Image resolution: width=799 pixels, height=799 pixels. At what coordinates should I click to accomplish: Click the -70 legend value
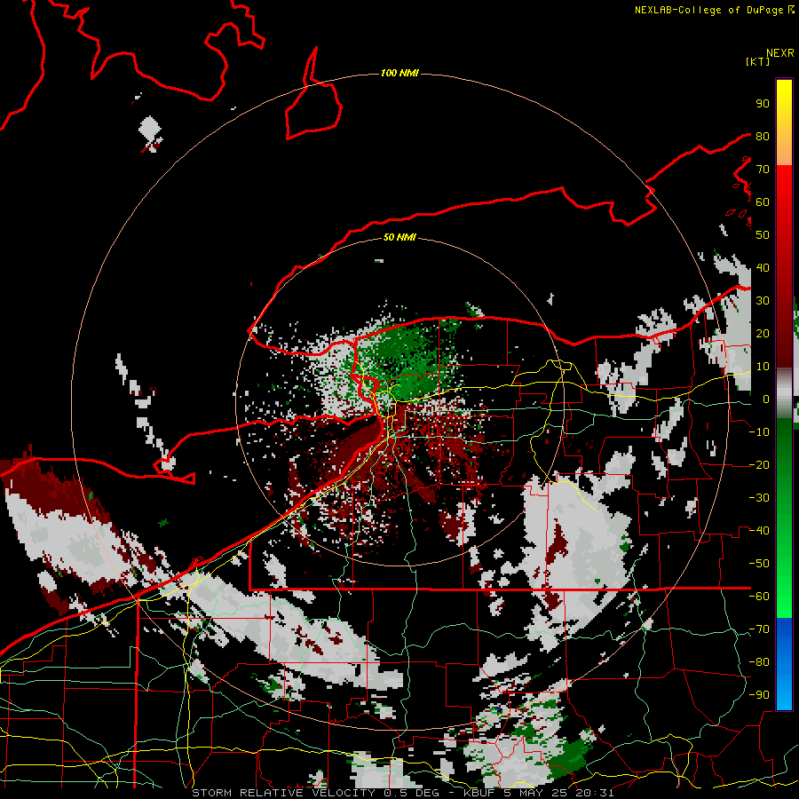click(759, 629)
